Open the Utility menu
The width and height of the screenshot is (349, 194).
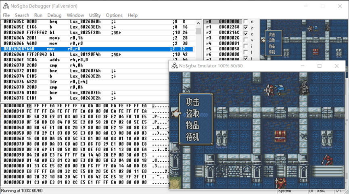(95, 15)
